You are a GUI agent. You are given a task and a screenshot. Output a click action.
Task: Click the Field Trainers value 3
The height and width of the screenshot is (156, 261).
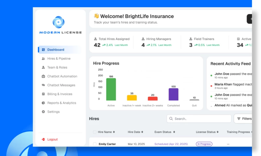(x=191, y=45)
